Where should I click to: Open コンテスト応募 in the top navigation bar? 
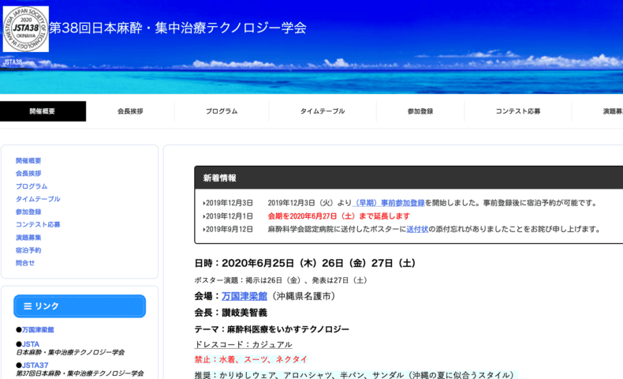click(x=518, y=111)
